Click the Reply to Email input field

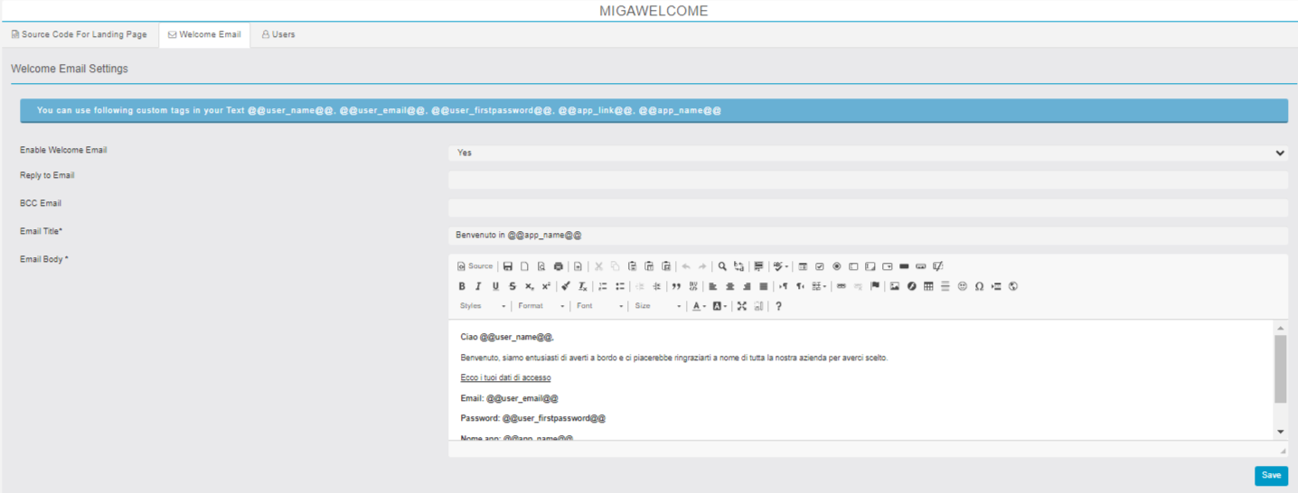(868, 181)
